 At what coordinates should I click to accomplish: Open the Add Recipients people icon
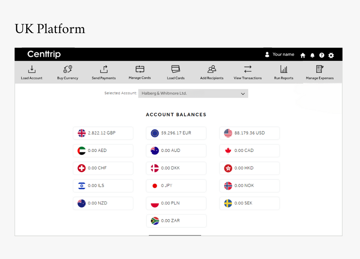click(x=212, y=69)
